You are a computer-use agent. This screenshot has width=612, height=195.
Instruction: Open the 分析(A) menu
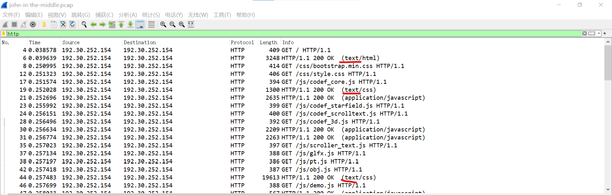click(128, 15)
